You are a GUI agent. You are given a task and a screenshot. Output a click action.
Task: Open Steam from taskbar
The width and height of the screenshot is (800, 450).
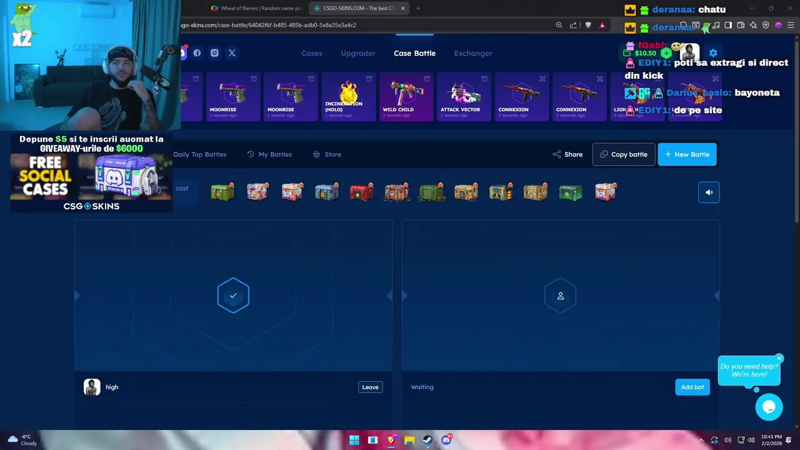coord(427,440)
